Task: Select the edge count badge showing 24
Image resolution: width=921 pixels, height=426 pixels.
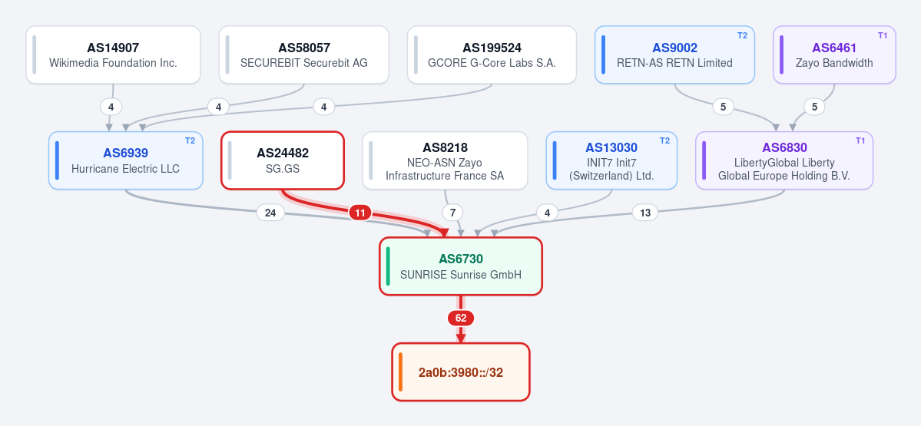Action: (270, 213)
